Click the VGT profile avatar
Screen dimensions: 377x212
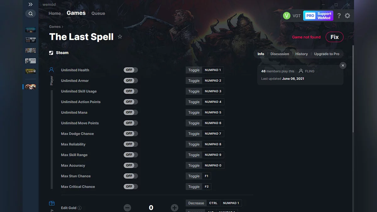coord(287,15)
